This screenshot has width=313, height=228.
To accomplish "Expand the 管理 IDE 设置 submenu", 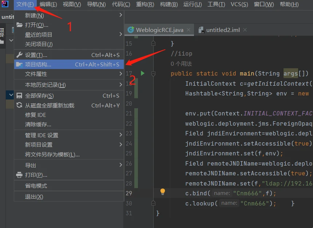I will pos(69,135).
